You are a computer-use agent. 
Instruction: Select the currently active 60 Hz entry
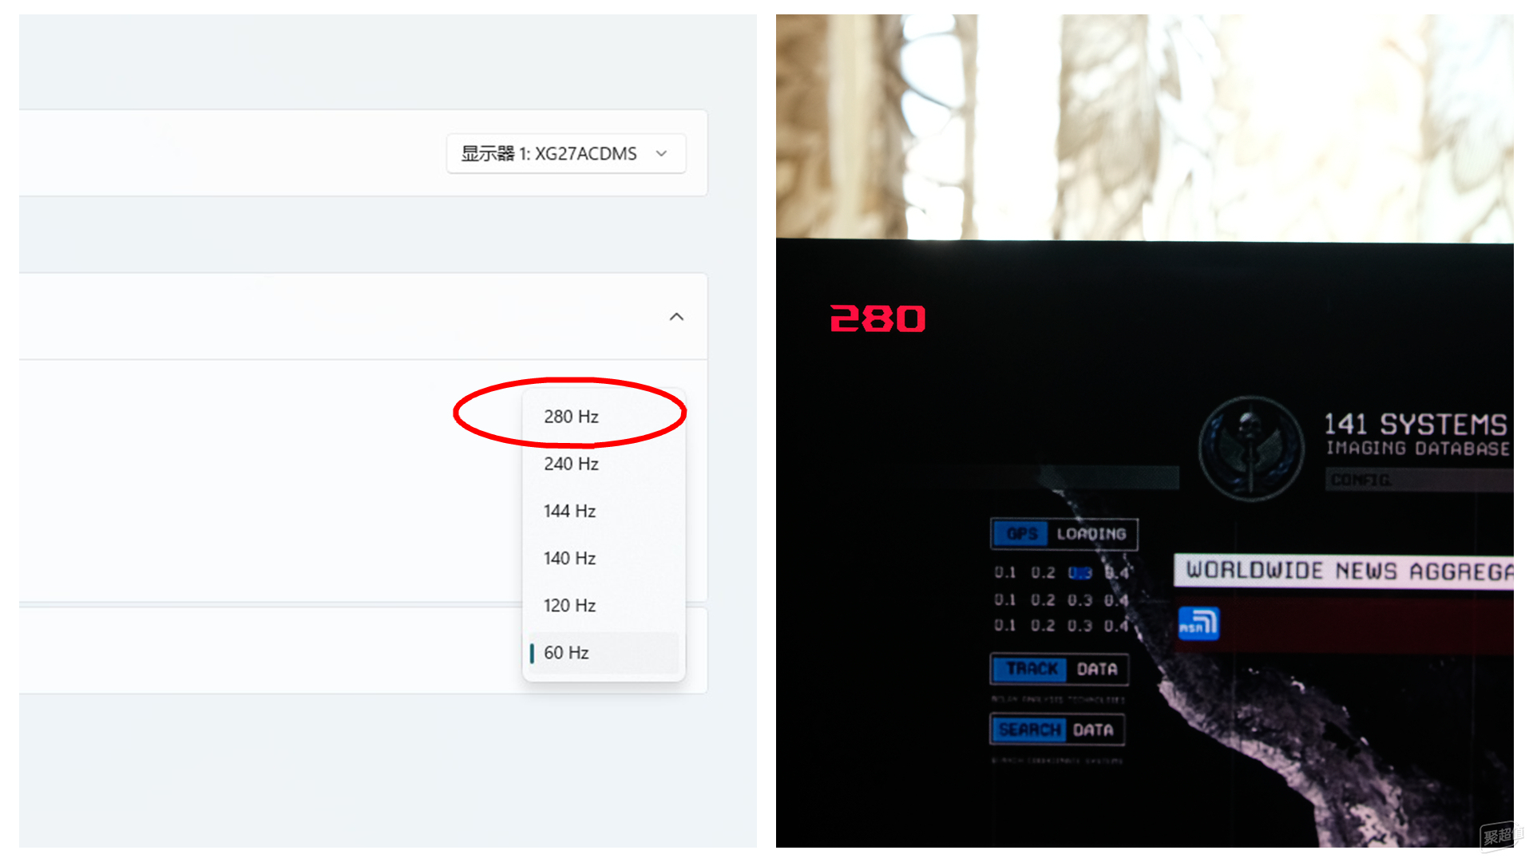click(604, 652)
